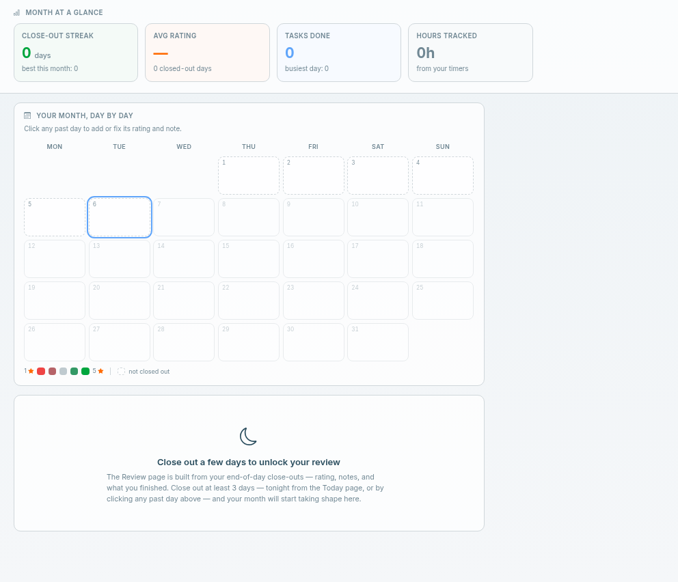Click day 24 cell in the calendar
Viewport: 678px width, 582px height.
378,301
